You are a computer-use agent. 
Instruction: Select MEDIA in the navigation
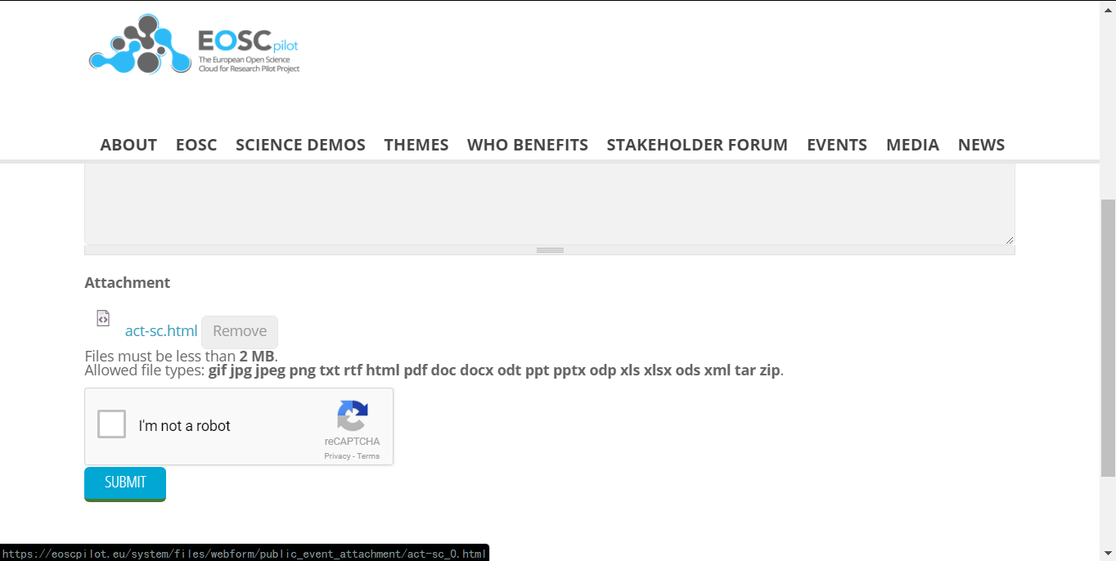coord(913,145)
